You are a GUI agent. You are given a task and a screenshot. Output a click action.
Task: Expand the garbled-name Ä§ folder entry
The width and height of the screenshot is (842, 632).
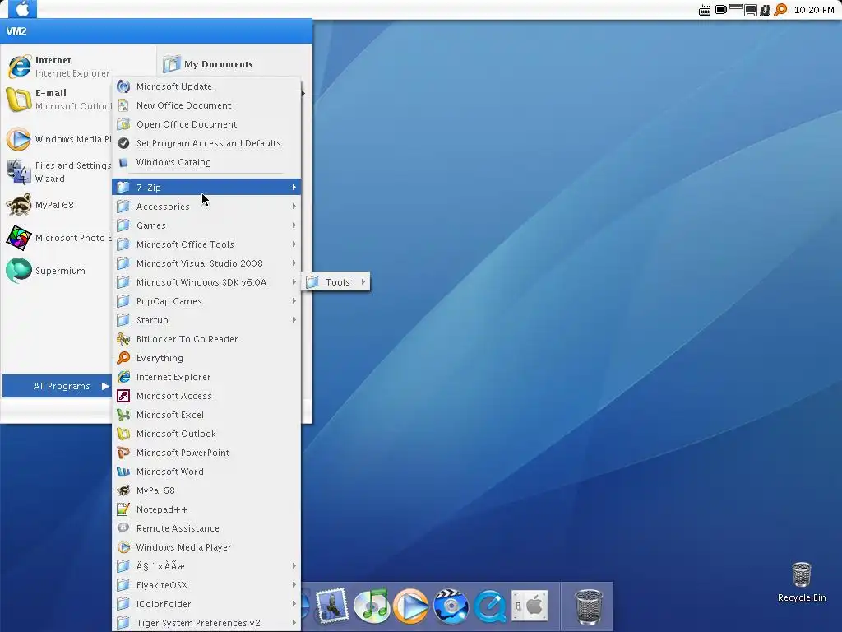(206, 566)
